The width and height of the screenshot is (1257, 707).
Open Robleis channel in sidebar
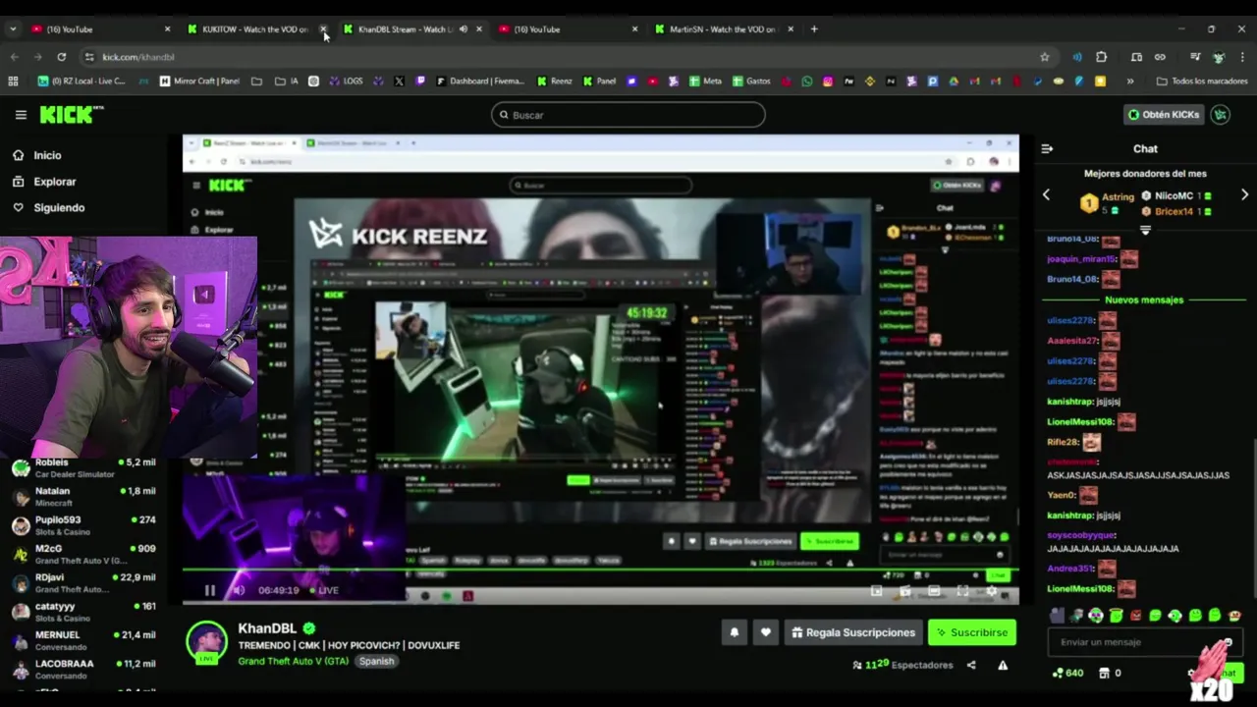point(83,467)
